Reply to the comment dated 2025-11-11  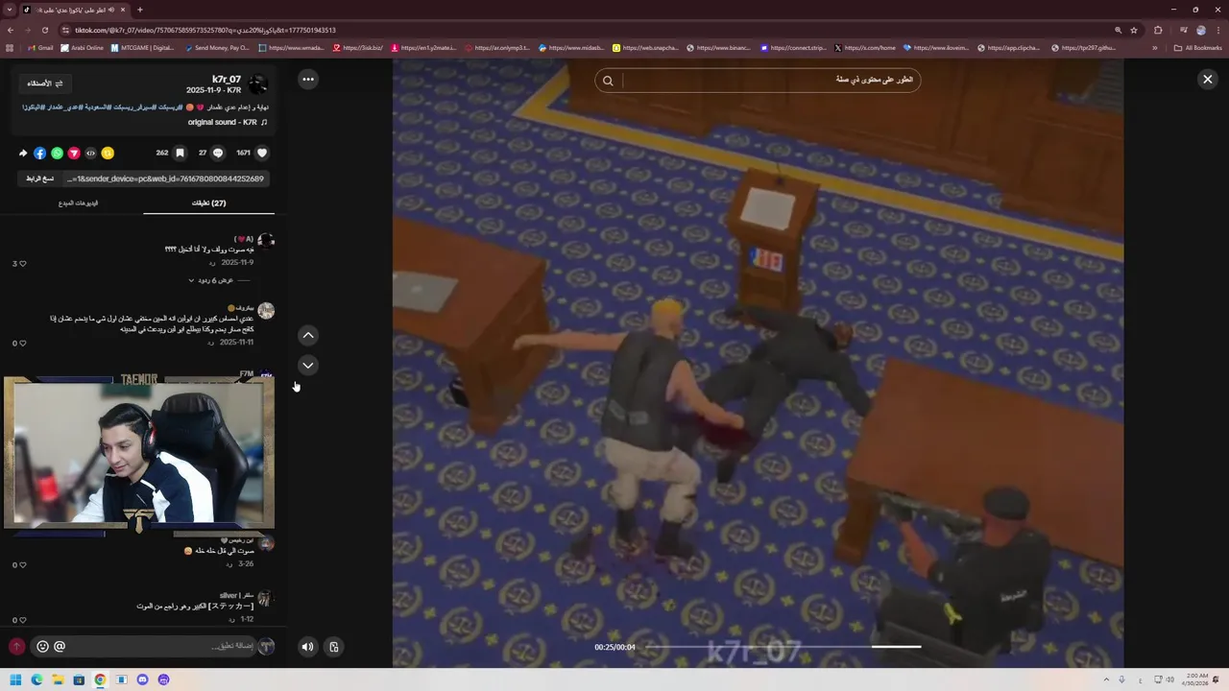212,343
